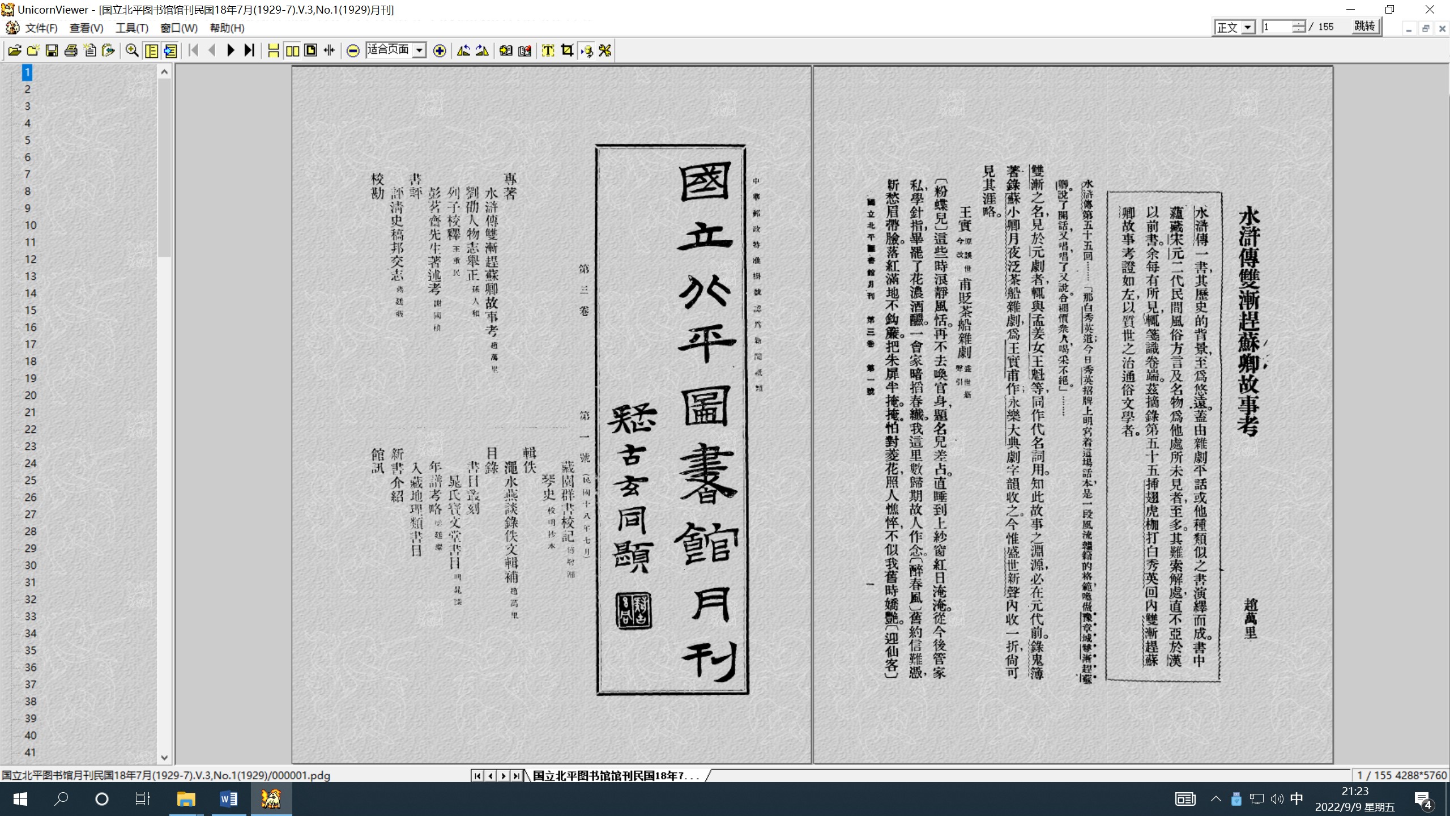This screenshot has height=816, width=1450.
Task: Select page 15 in the page list
Action: point(30,310)
